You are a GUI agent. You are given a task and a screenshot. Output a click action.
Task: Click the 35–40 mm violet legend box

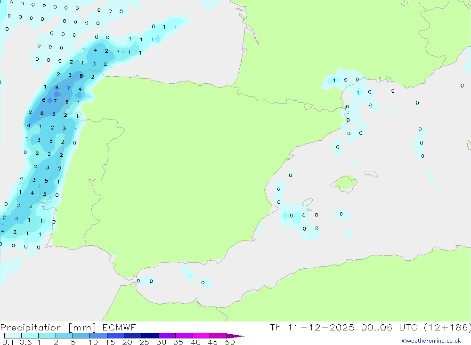pyautogui.click(x=184, y=336)
